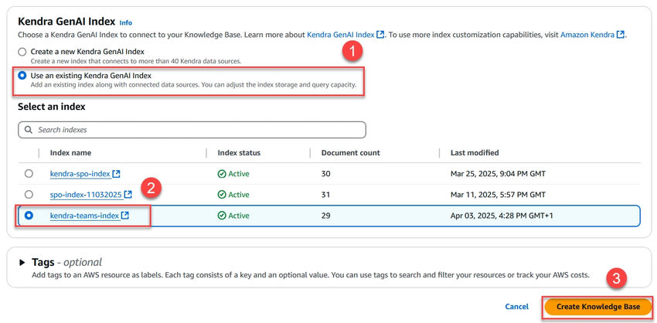Click Active status icon for kendra-spo-index
Image resolution: width=657 pixels, height=323 pixels.
[x=222, y=174]
